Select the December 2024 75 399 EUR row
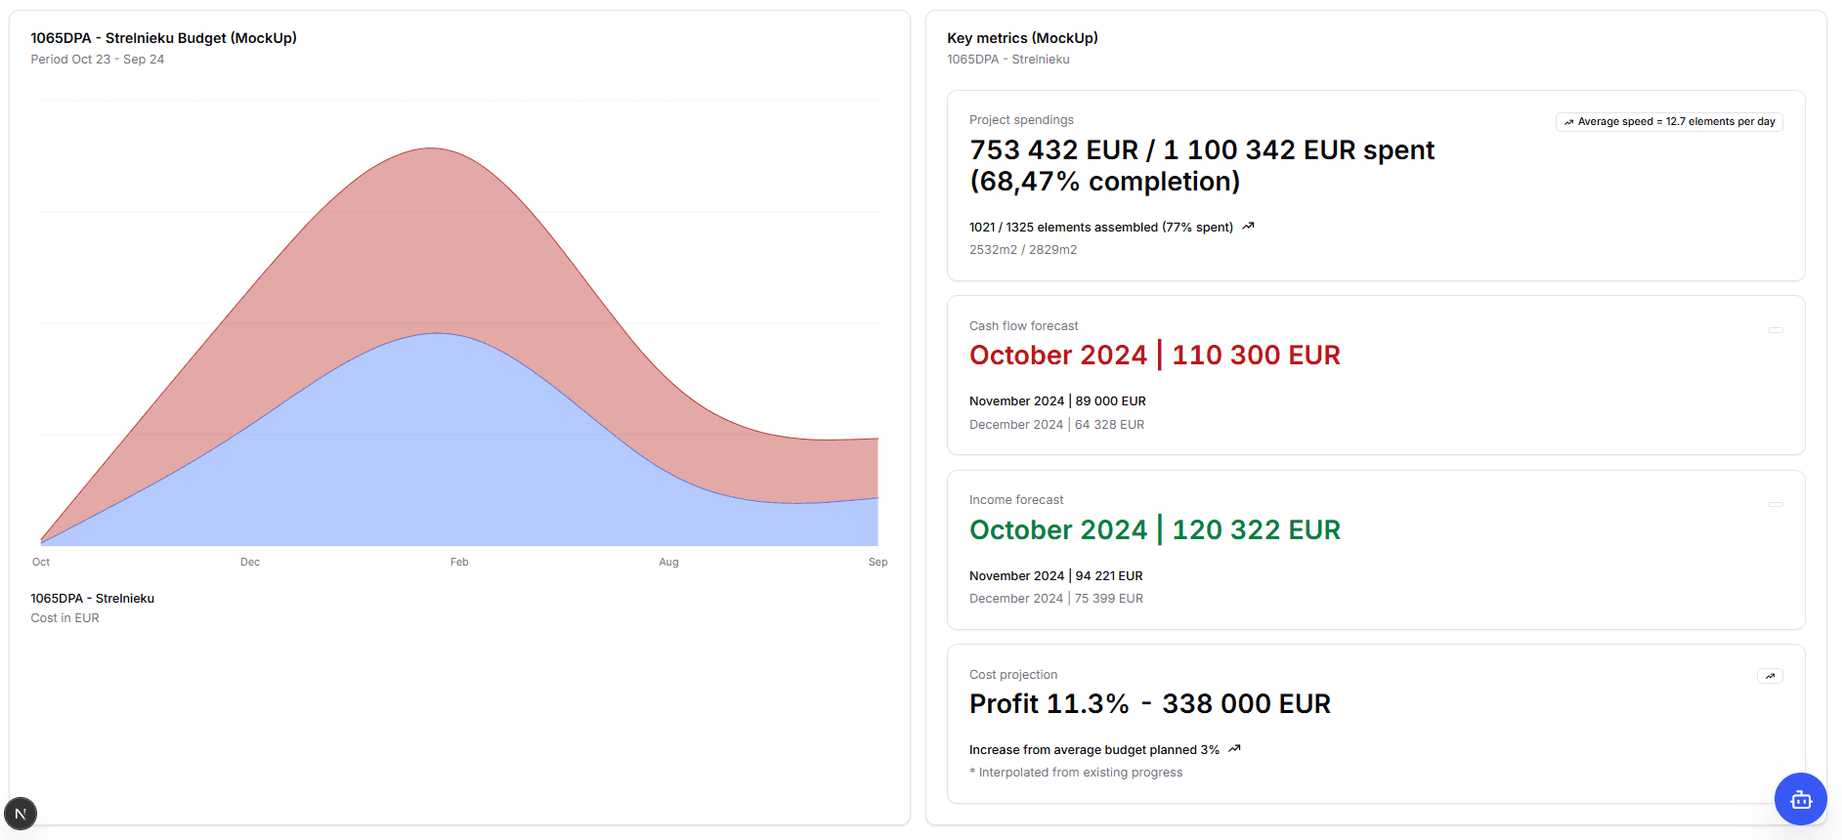This screenshot has width=1842, height=840. (x=1056, y=598)
